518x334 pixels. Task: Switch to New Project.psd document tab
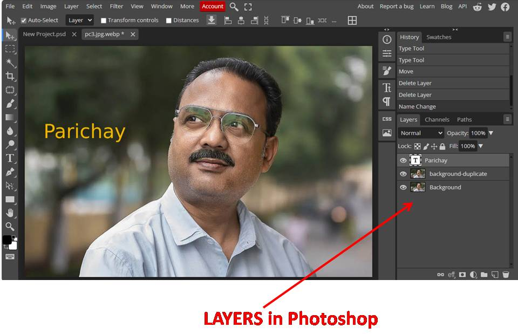44,34
